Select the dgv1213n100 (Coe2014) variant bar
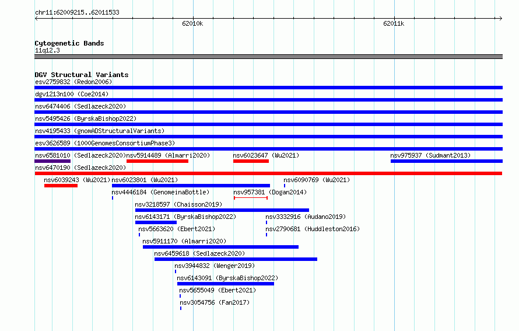The height and width of the screenshot is (331, 519). pos(268,100)
